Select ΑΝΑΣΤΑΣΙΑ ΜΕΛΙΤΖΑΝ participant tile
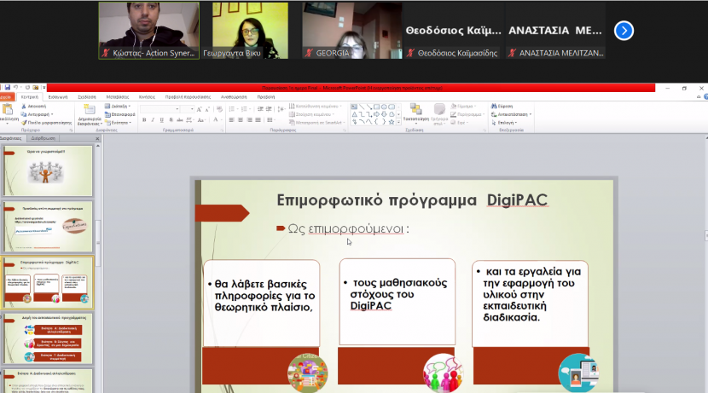Viewport: 708px width, 393px height. pyautogui.click(x=555, y=31)
